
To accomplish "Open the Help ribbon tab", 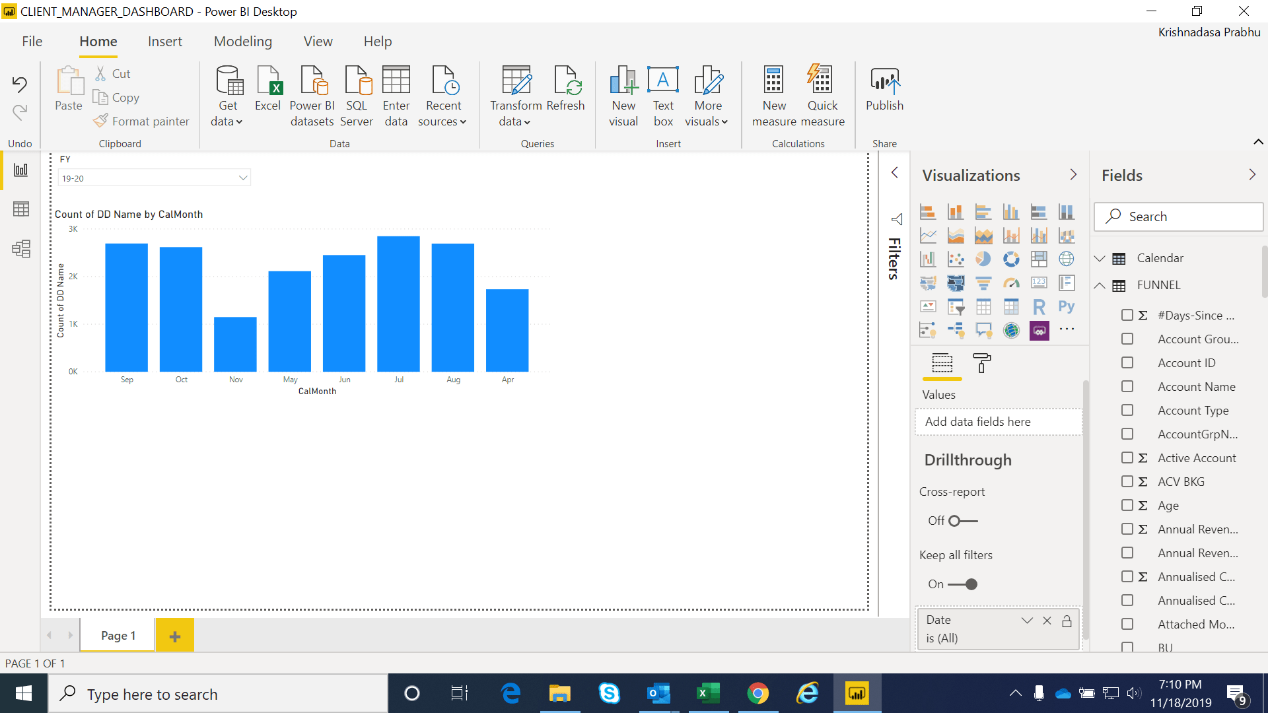I will (x=378, y=42).
